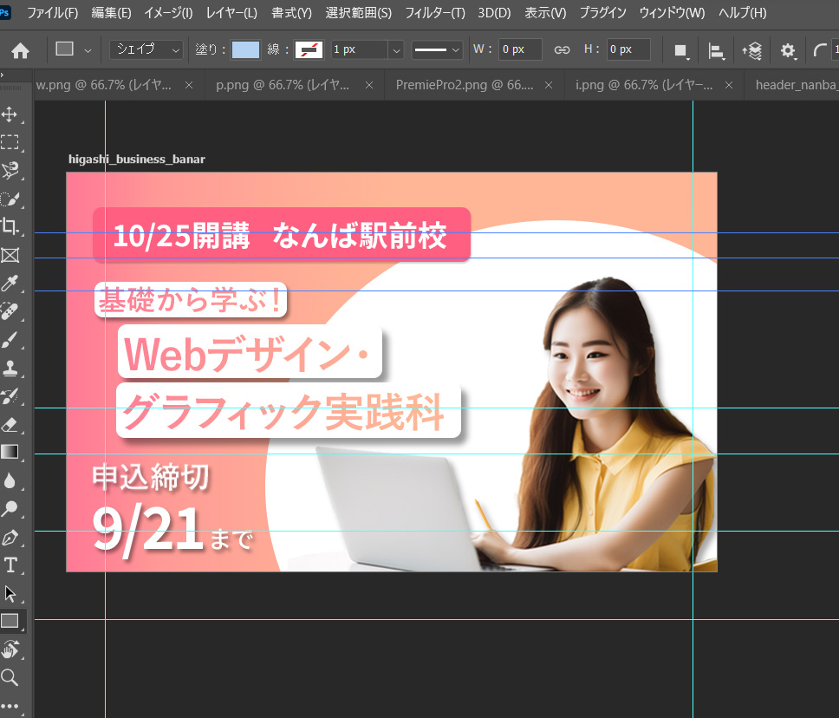Open the 編集(E) menu
839x718 pixels.
(x=111, y=13)
